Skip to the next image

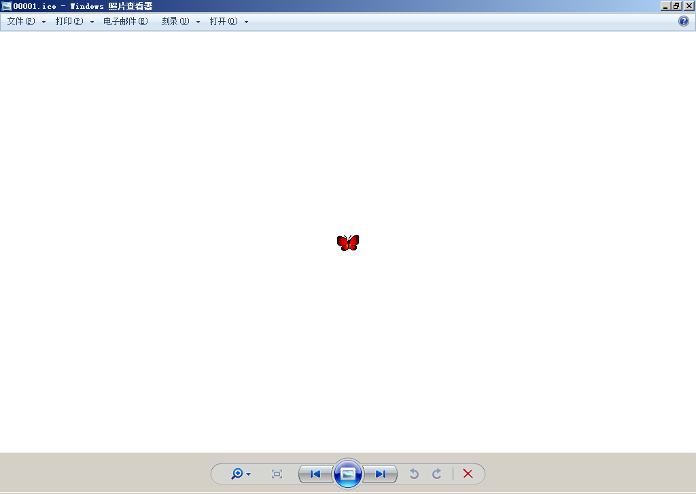click(381, 474)
